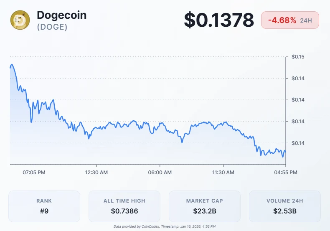Open the Volume 24H $2.53B card

coord(285,206)
